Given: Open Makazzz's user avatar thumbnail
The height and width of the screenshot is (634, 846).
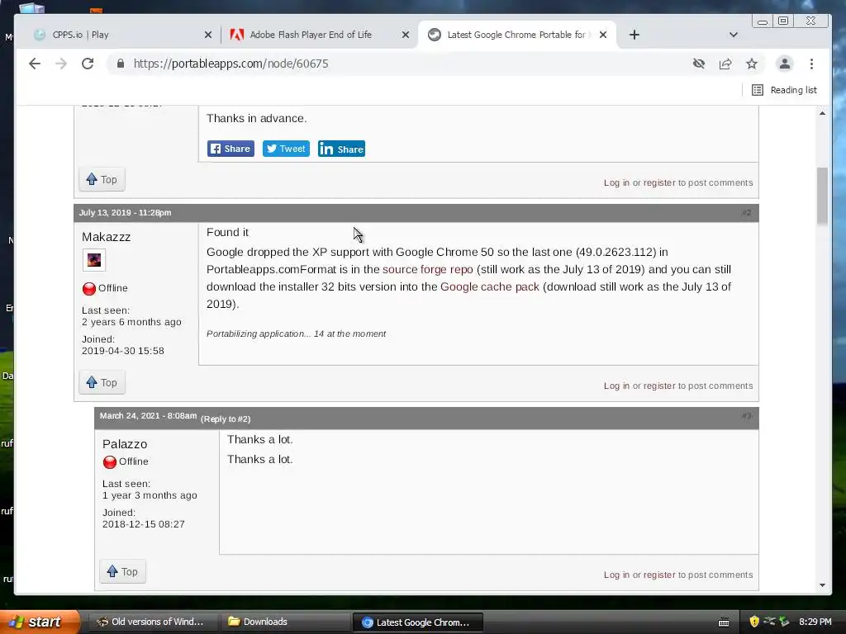Looking at the screenshot, I should [94, 260].
